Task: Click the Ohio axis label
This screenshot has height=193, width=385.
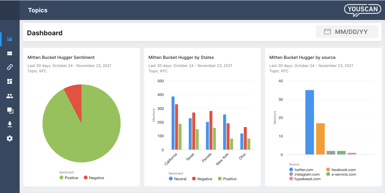Action: [242, 156]
